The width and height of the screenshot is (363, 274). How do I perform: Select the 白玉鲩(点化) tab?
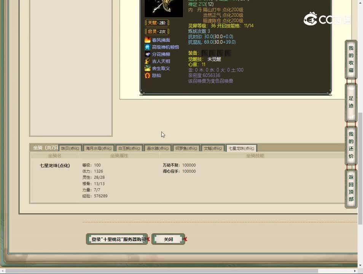[x=129, y=148]
